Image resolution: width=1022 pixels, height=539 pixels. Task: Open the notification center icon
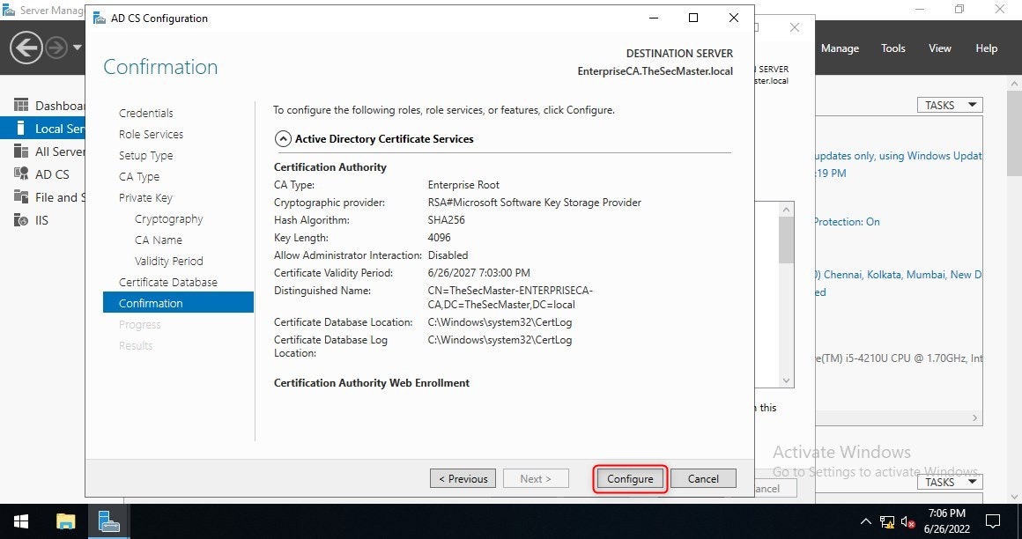point(993,521)
